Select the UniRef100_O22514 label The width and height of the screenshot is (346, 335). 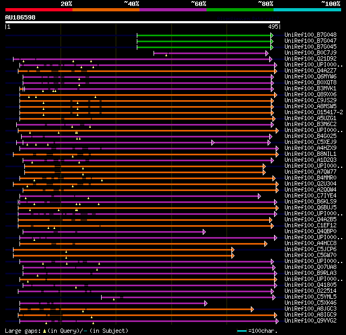310,291
